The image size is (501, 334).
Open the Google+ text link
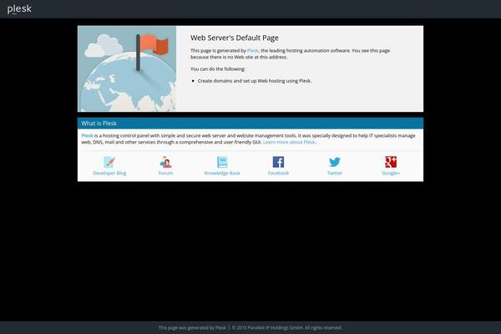point(391,173)
